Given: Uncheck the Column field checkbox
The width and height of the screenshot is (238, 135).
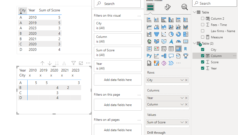Looking at the screenshot, I should 202,56.
